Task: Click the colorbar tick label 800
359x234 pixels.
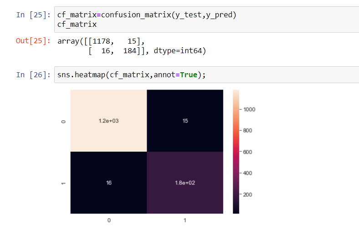Action: (x=247, y=130)
